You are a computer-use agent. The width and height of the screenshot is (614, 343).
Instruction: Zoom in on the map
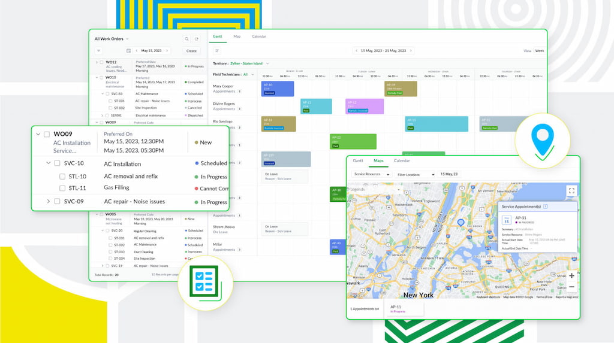tap(571, 276)
